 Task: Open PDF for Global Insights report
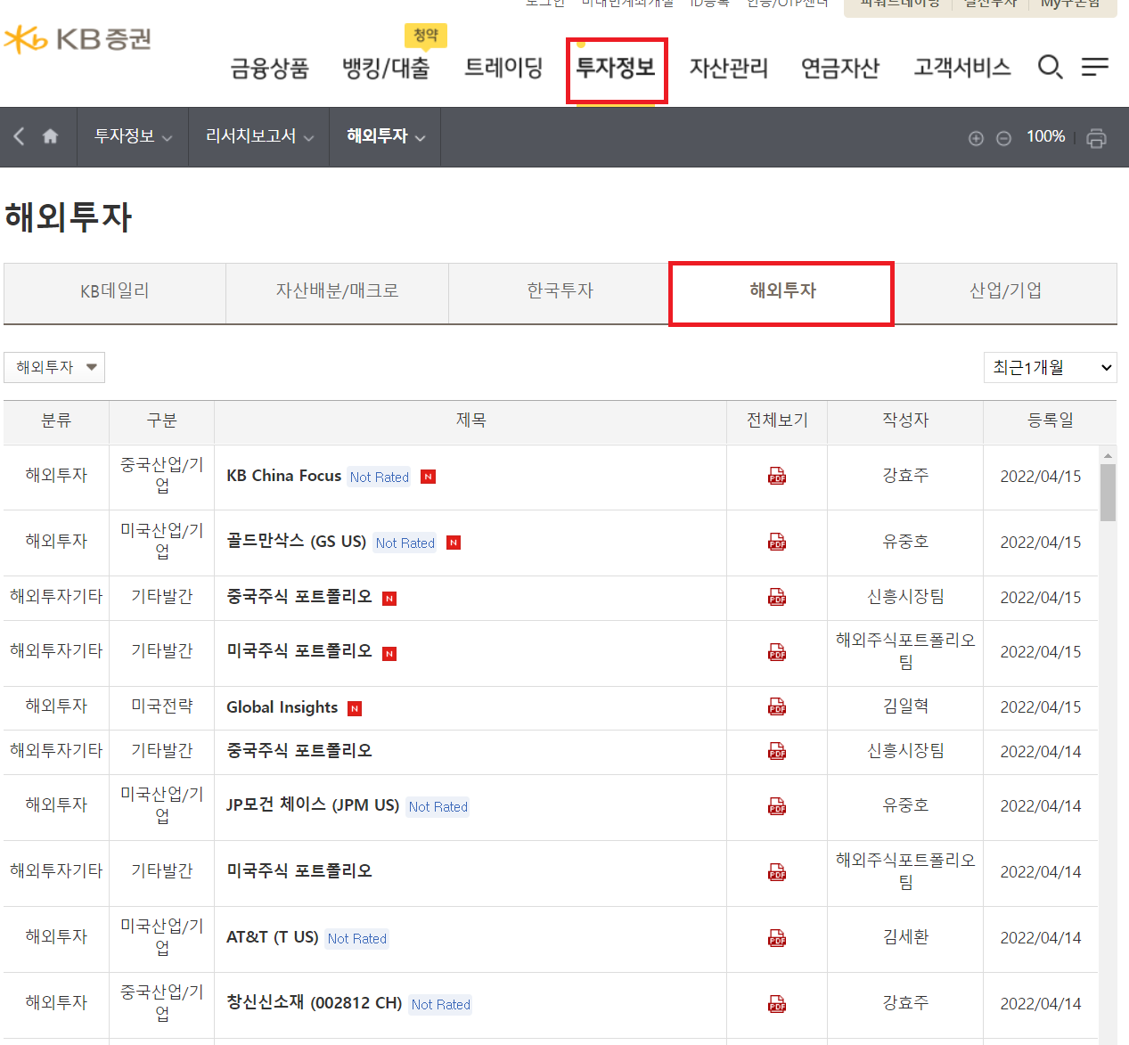point(777,707)
